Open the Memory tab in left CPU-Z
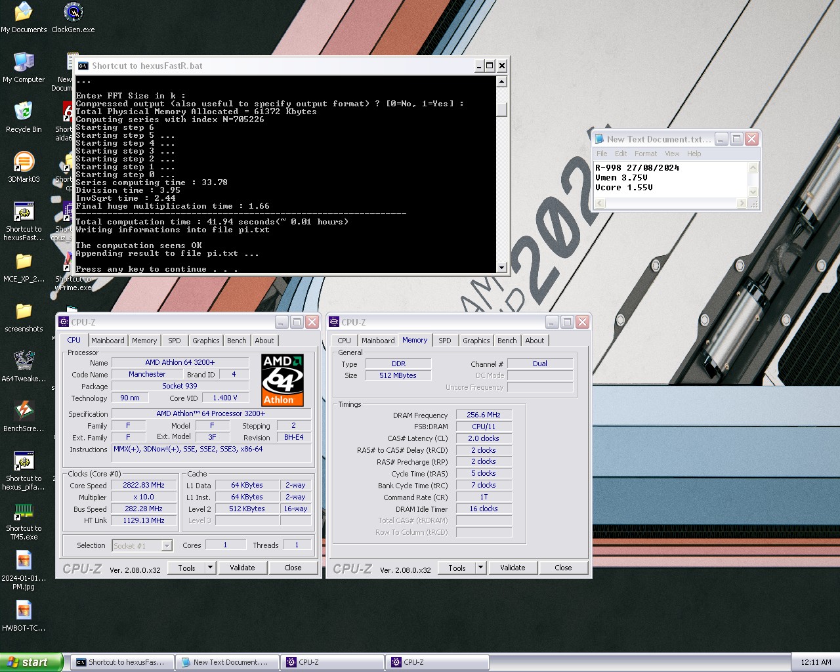The width and height of the screenshot is (840, 672). coord(144,341)
